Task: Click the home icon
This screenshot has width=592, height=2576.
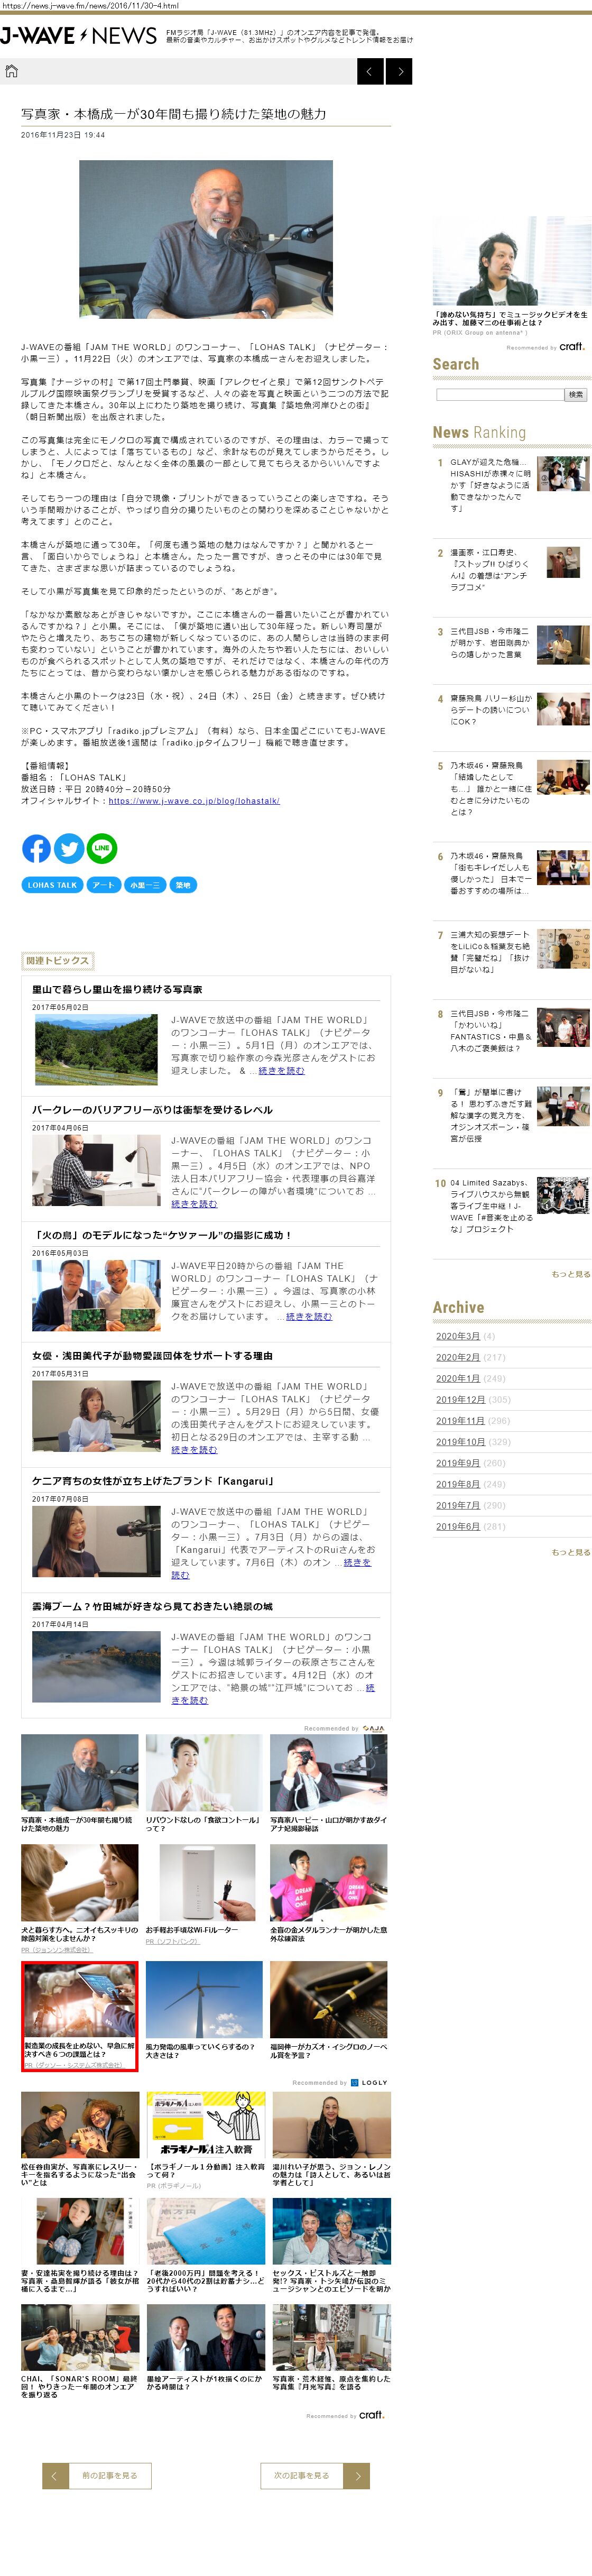Action: (x=12, y=71)
